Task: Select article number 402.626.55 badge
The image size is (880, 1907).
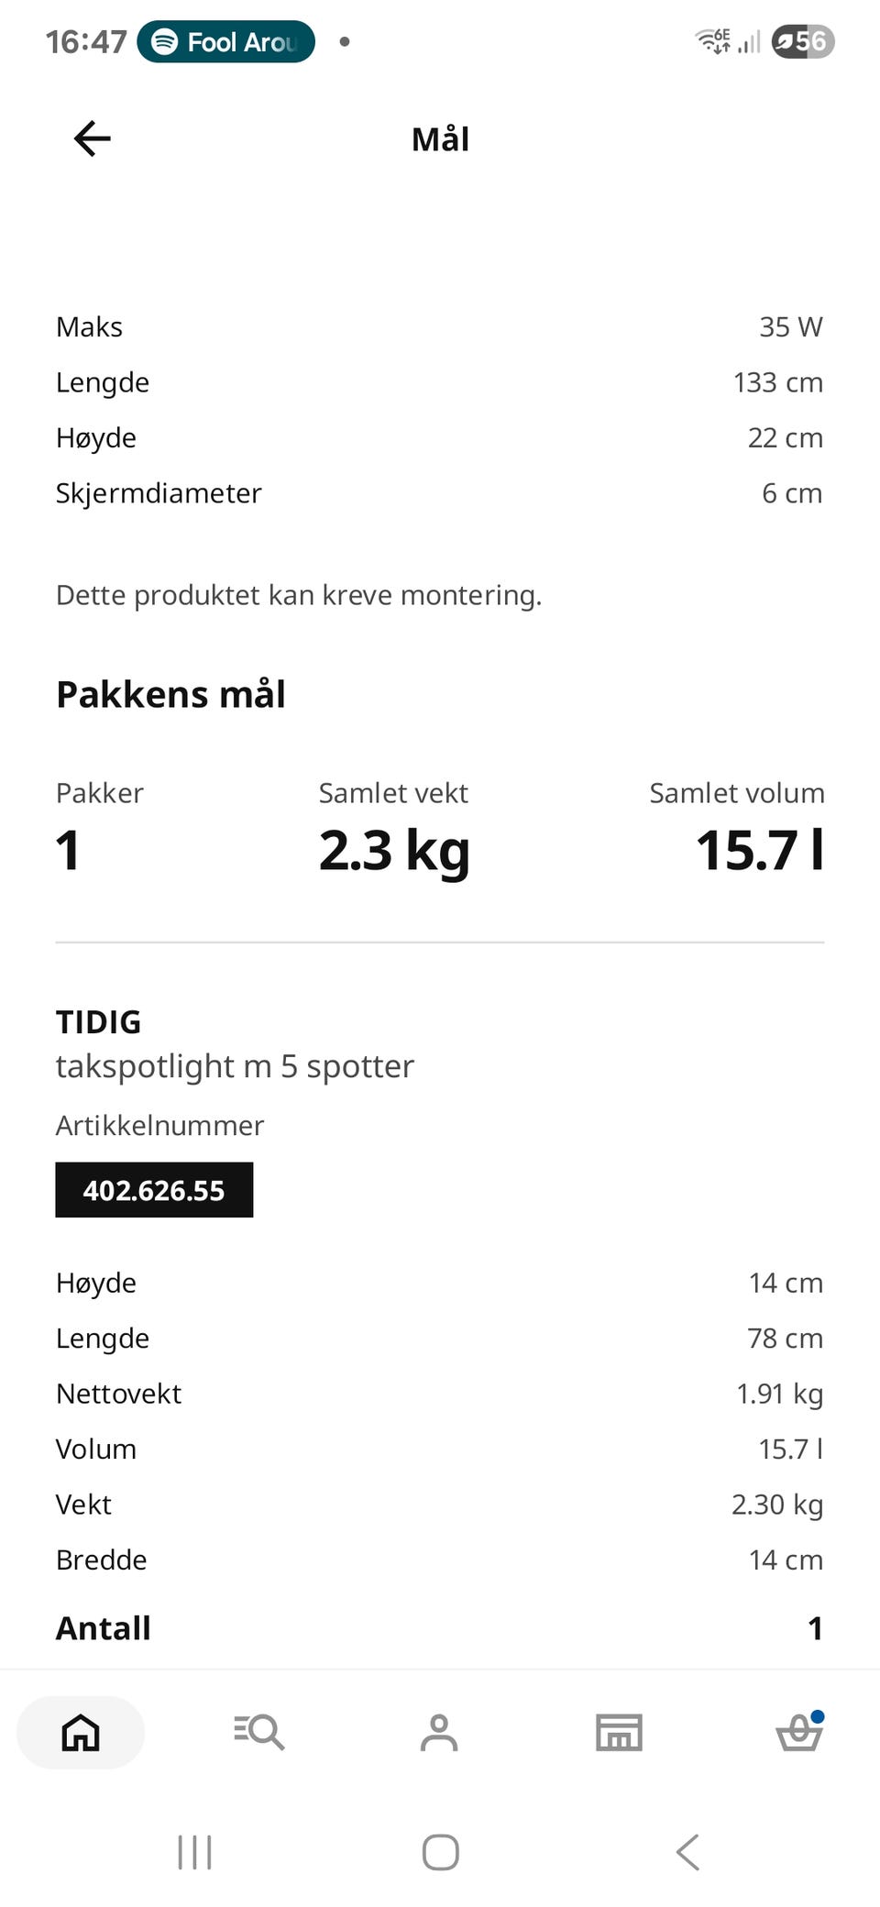Action: (154, 1190)
